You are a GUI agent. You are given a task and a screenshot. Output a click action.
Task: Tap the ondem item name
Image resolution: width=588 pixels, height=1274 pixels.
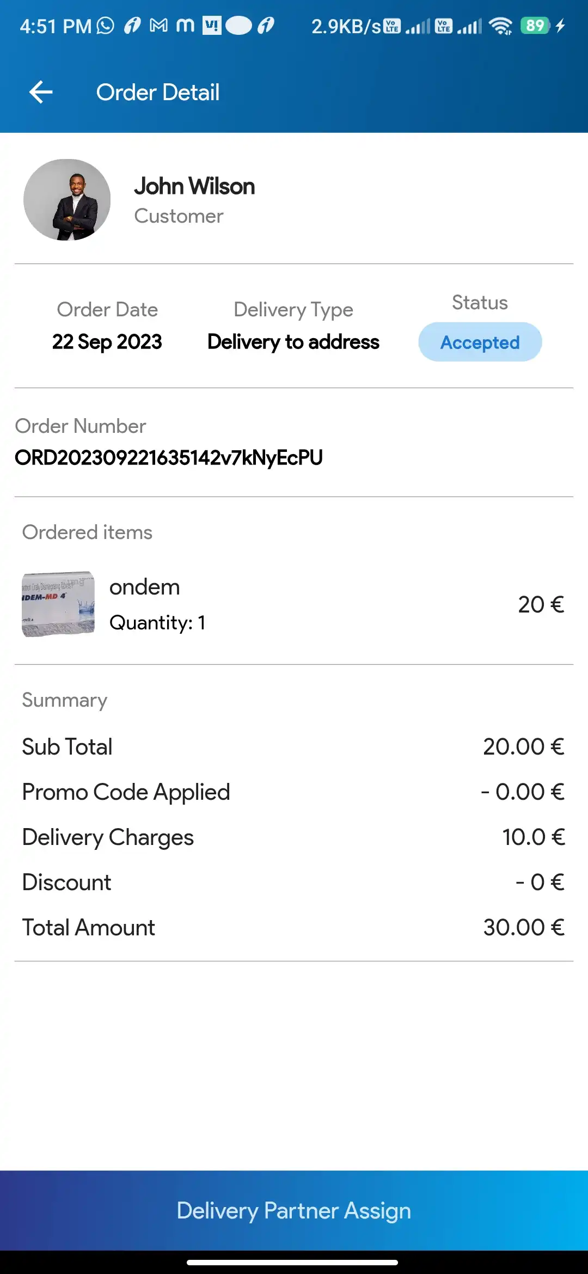pyautogui.click(x=145, y=587)
